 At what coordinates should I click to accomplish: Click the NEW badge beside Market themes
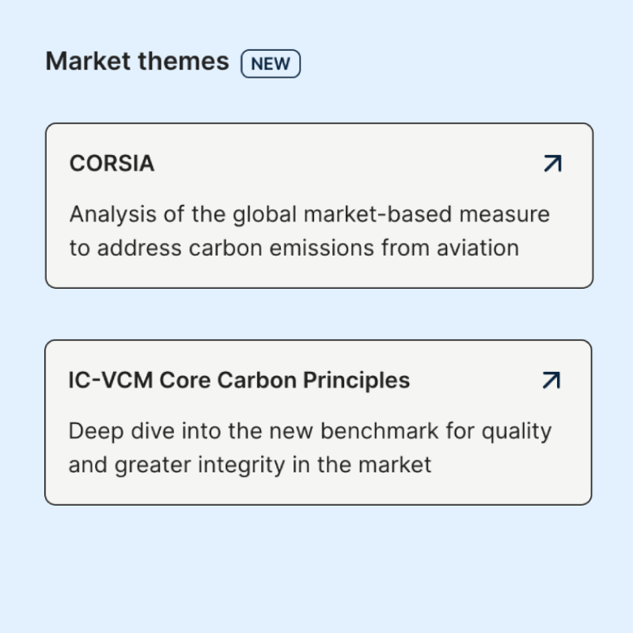[271, 64]
